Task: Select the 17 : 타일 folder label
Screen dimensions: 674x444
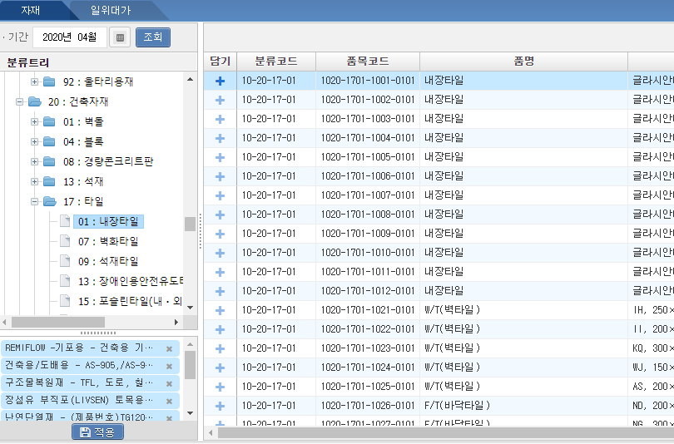Action: click(x=83, y=201)
